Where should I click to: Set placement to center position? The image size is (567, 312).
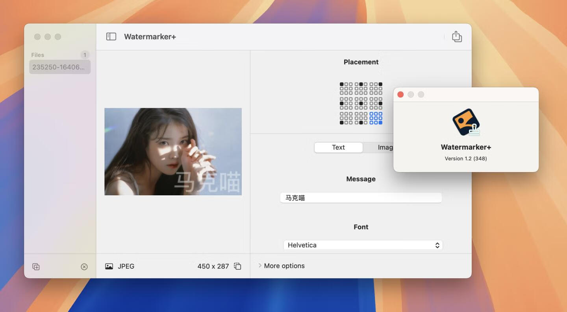(x=361, y=103)
